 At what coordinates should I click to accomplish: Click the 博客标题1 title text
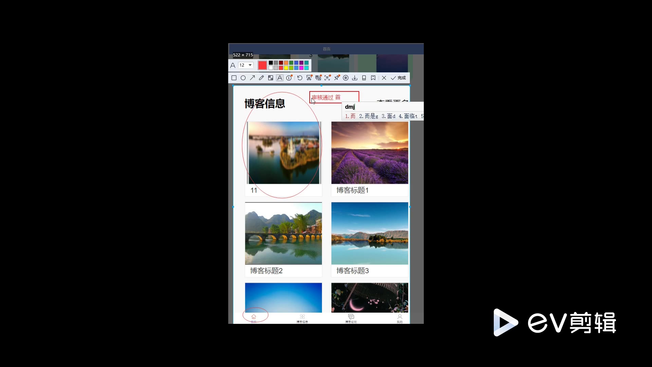click(x=352, y=190)
